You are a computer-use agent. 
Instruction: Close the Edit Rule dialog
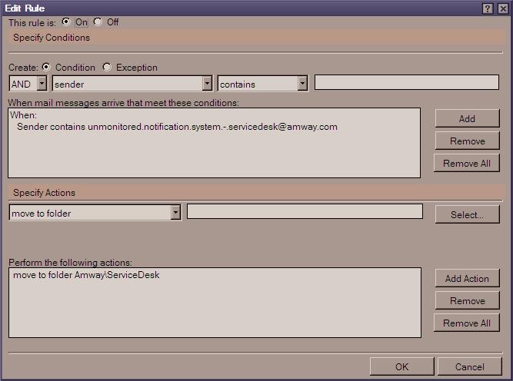503,8
